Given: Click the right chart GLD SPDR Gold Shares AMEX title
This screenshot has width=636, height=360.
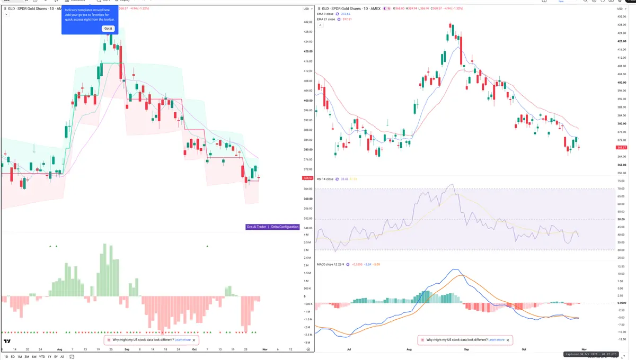Looking at the screenshot, I should pyautogui.click(x=350, y=9).
